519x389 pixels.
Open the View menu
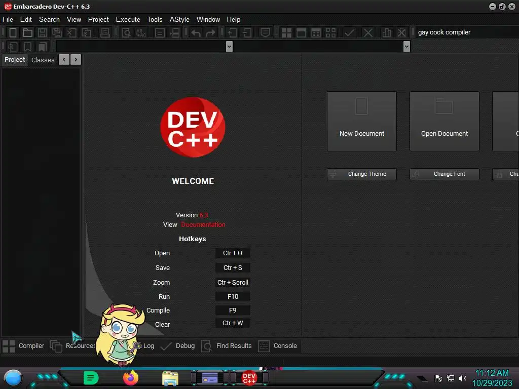coord(74,20)
